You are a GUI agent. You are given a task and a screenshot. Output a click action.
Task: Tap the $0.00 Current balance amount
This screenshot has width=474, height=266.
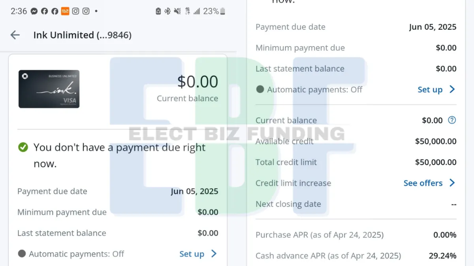click(197, 82)
